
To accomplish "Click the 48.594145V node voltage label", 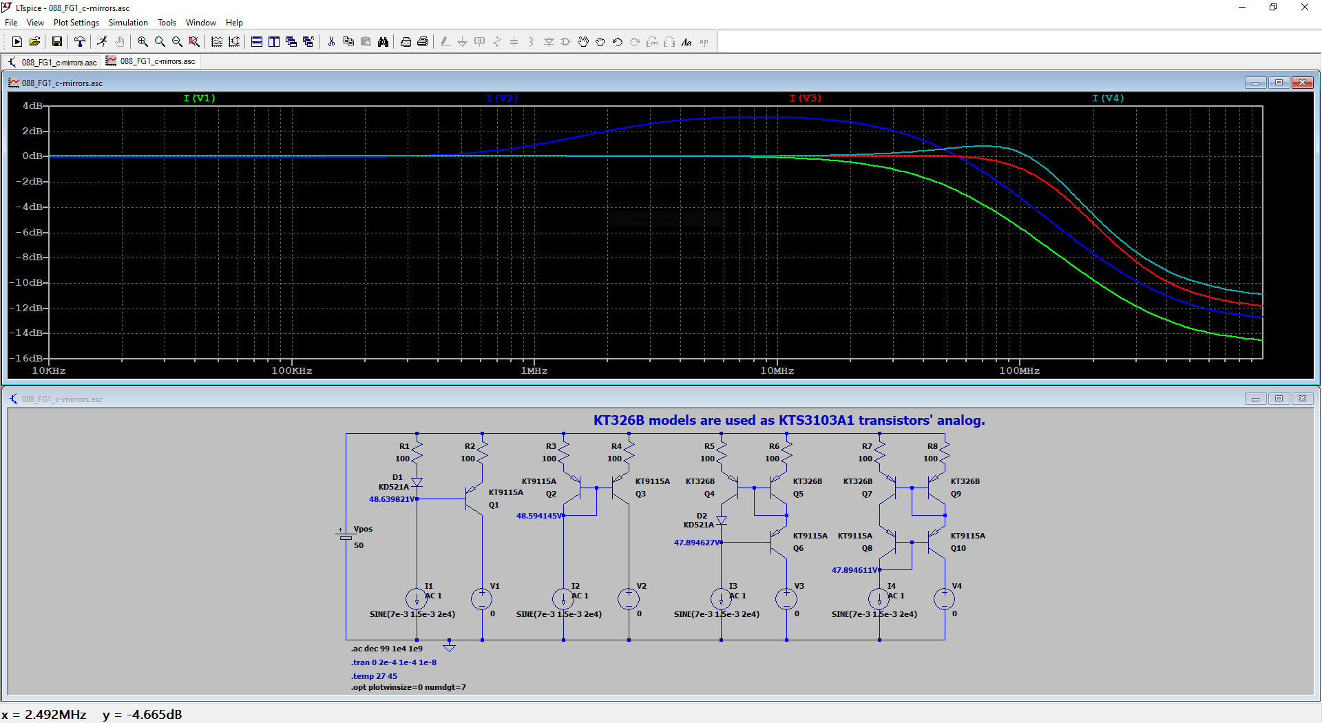I will click(x=540, y=516).
